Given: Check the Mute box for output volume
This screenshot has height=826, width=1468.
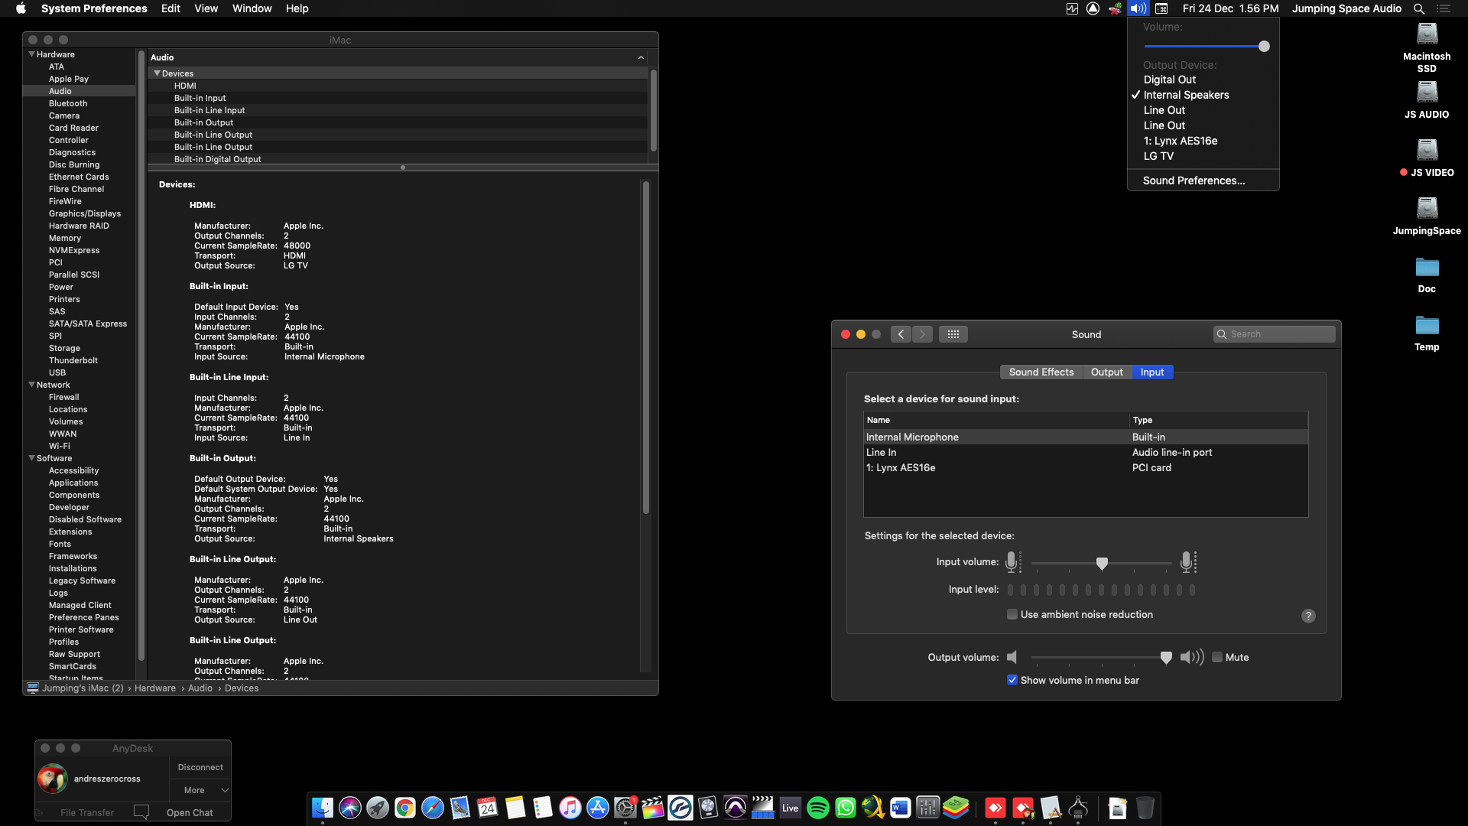Looking at the screenshot, I should pos(1217,657).
